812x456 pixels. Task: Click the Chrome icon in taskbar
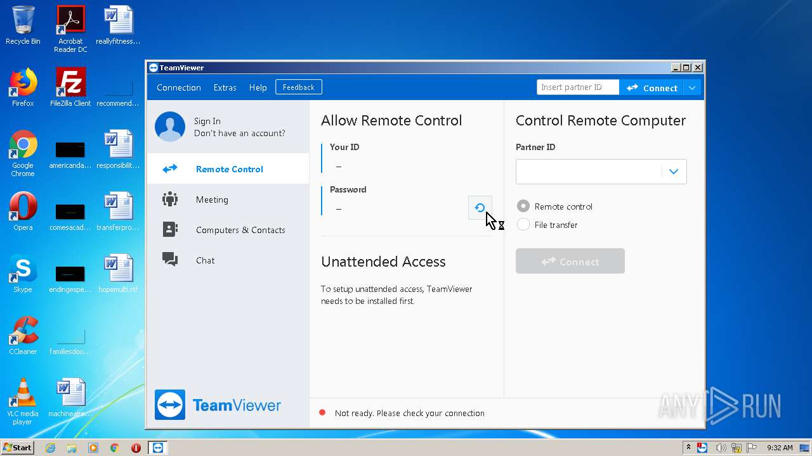(114, 448)
